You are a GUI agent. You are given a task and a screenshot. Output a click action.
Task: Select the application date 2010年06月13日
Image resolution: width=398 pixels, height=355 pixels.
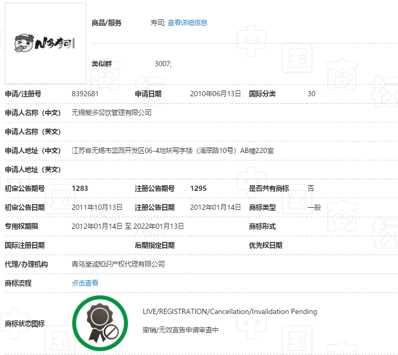215,94
